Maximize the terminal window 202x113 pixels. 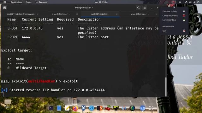157,8
